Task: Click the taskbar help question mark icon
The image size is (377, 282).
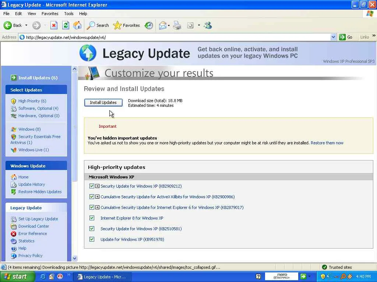Action: click(258, 277)
